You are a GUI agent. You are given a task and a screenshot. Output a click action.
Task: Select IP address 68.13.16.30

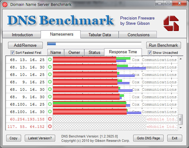point(27,67)
